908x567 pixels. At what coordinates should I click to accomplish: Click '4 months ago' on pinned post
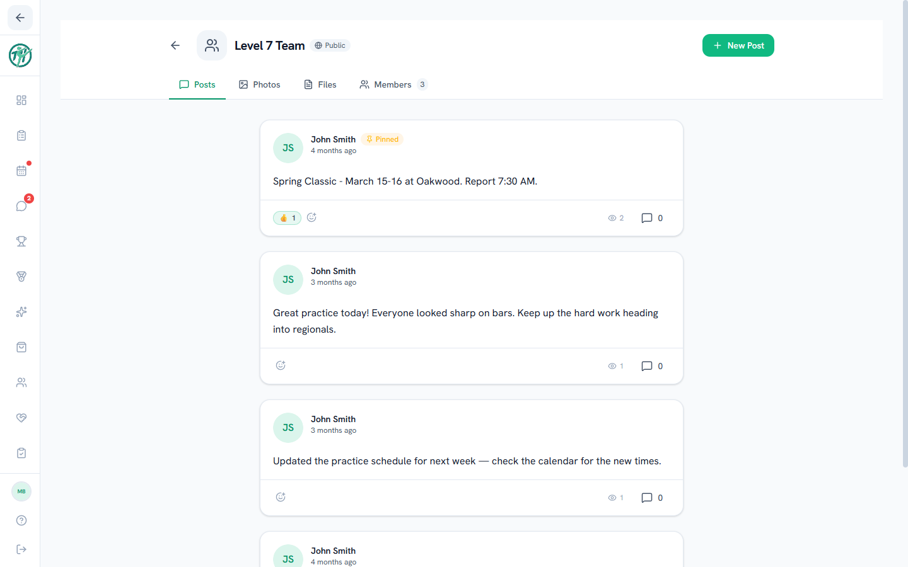(x=334, y=151)
